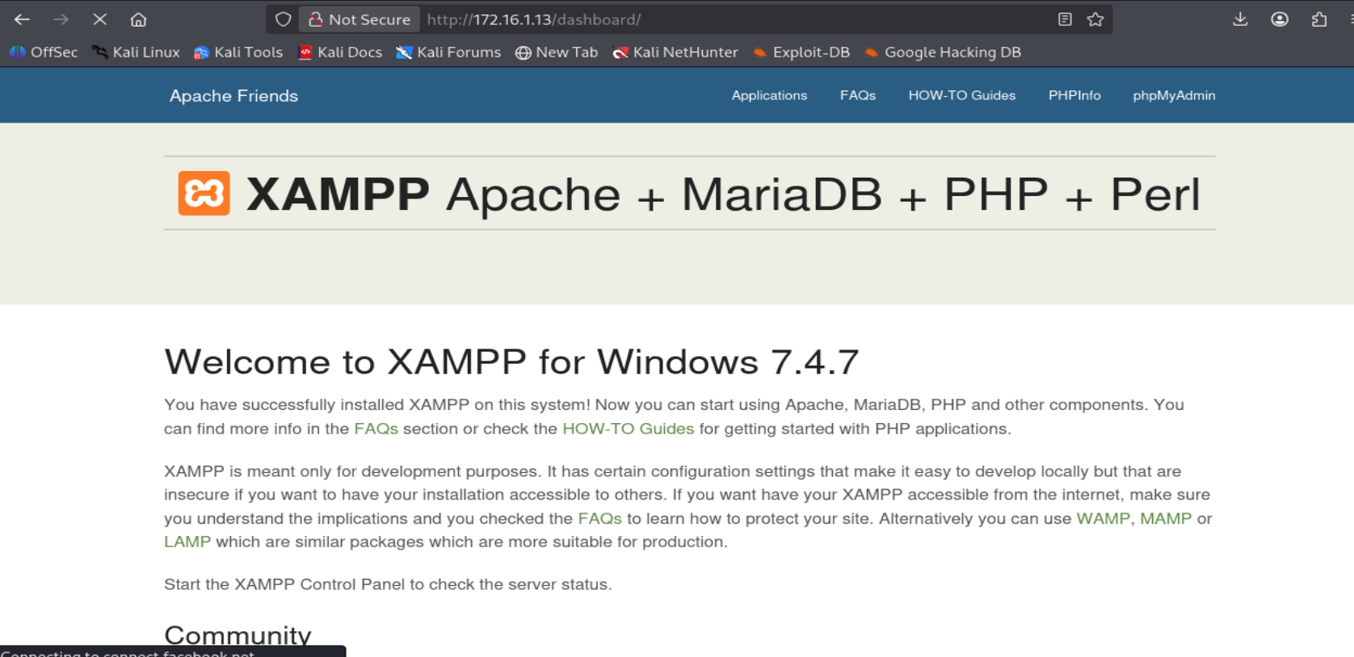
Task: Open the Google Hacking DB bookmark
Action: click(943, 52)
